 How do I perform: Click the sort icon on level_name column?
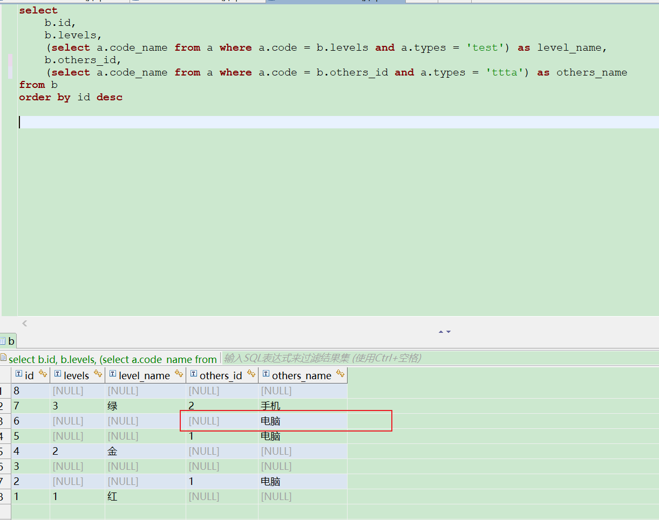[179, 374]
